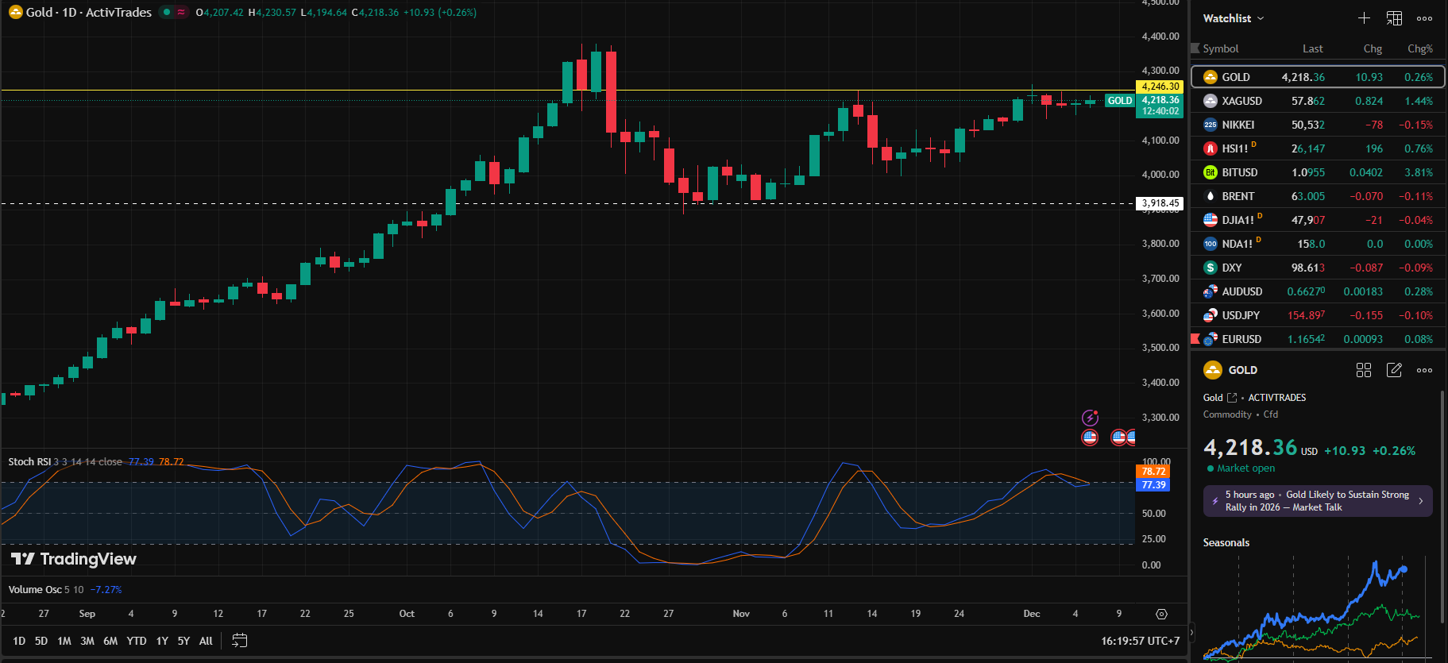
Task: Toggle the pink approximate data indicator beside title
Action: (181, 12)
